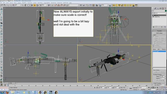Click the Quick Render teapot icon

click(110, 5)
